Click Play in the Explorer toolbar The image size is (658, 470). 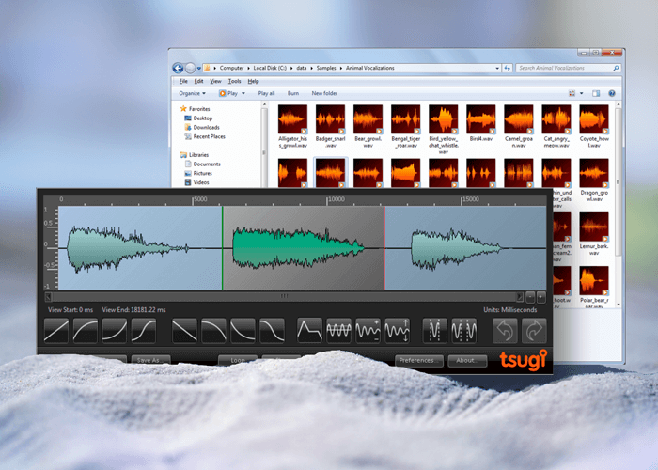pos(228,93)
